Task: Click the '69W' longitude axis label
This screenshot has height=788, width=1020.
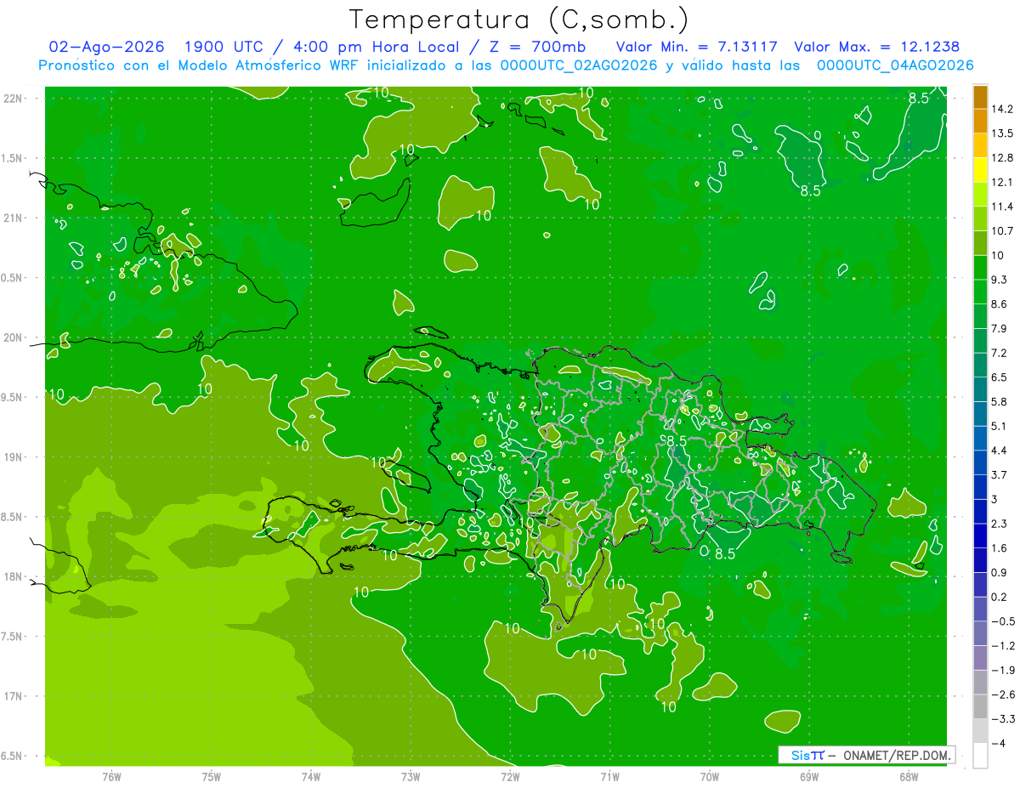Action: tap(809, 777)
